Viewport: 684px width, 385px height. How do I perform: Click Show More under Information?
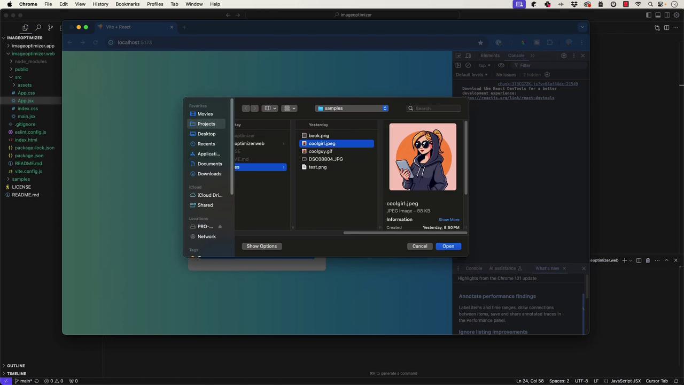[449, 220]
